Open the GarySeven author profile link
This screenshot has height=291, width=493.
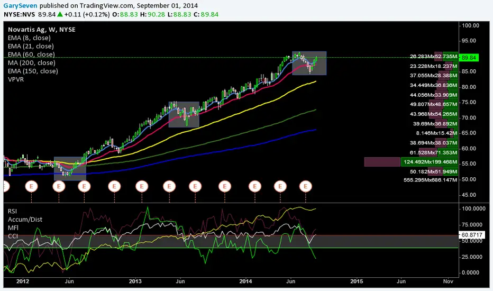(20, 6)
